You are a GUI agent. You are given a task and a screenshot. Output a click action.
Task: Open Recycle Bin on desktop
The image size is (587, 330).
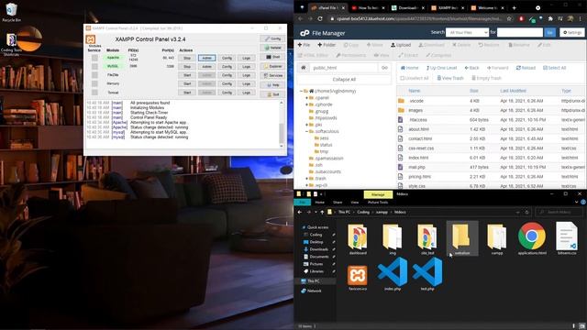11,12
